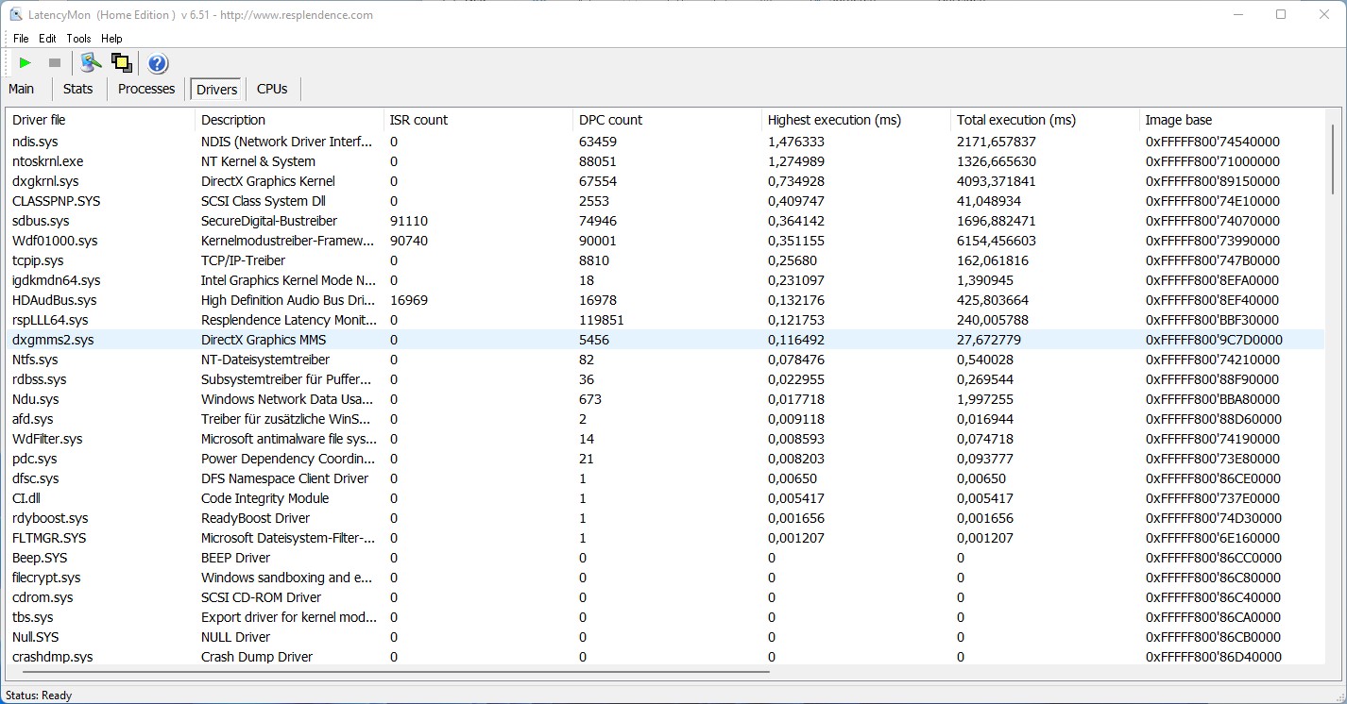Select the ndis.sys driver row
1347x704 pixels.
coord(36,142)
